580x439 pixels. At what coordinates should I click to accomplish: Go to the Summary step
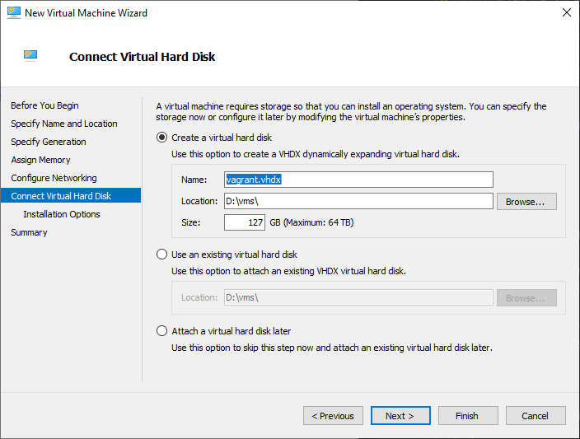pyautogui.click(x=29, y=232)
